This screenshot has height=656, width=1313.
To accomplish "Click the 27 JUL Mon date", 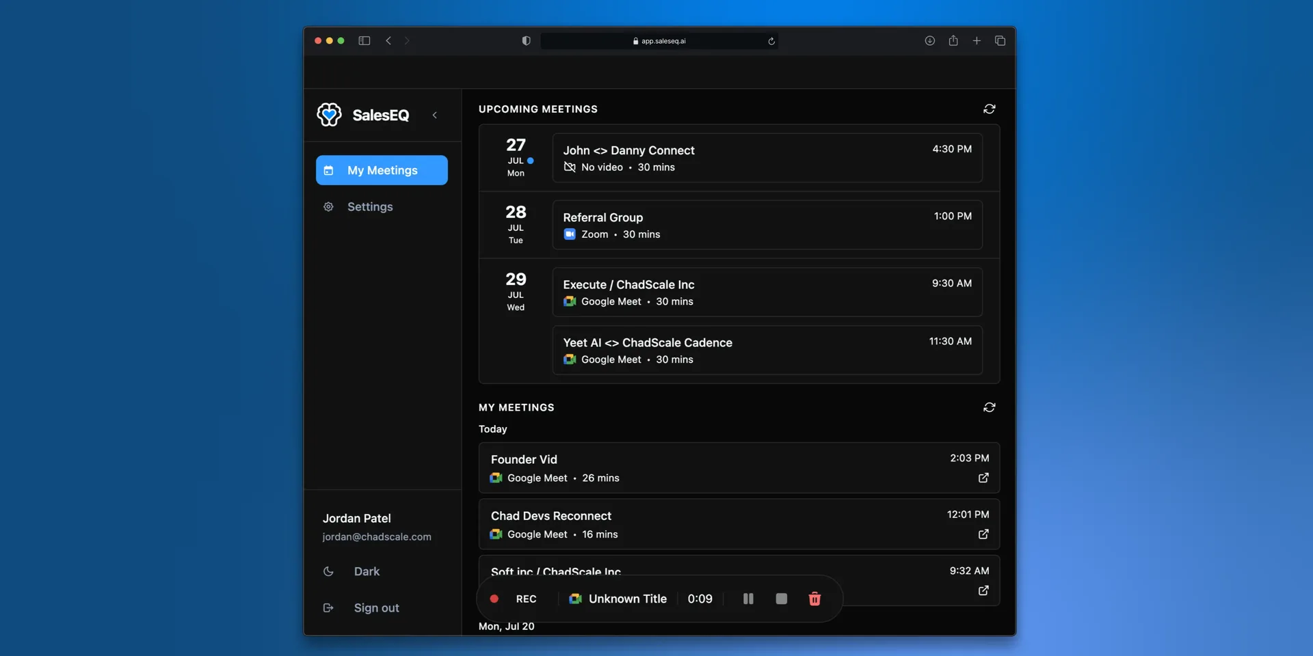I will (516, 157).
